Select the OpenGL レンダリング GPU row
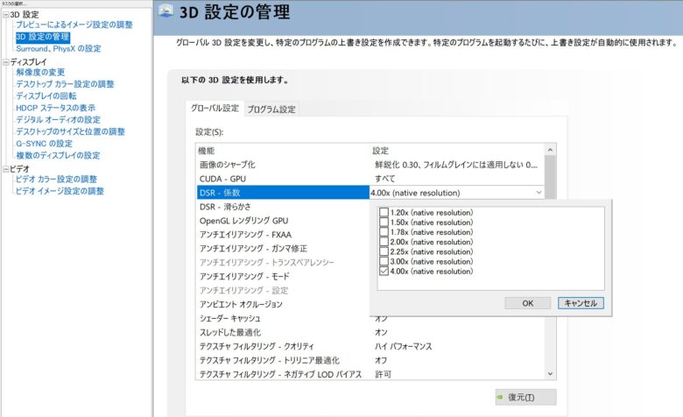Viewport: 683px width, 417px height. tap(283, 221)
